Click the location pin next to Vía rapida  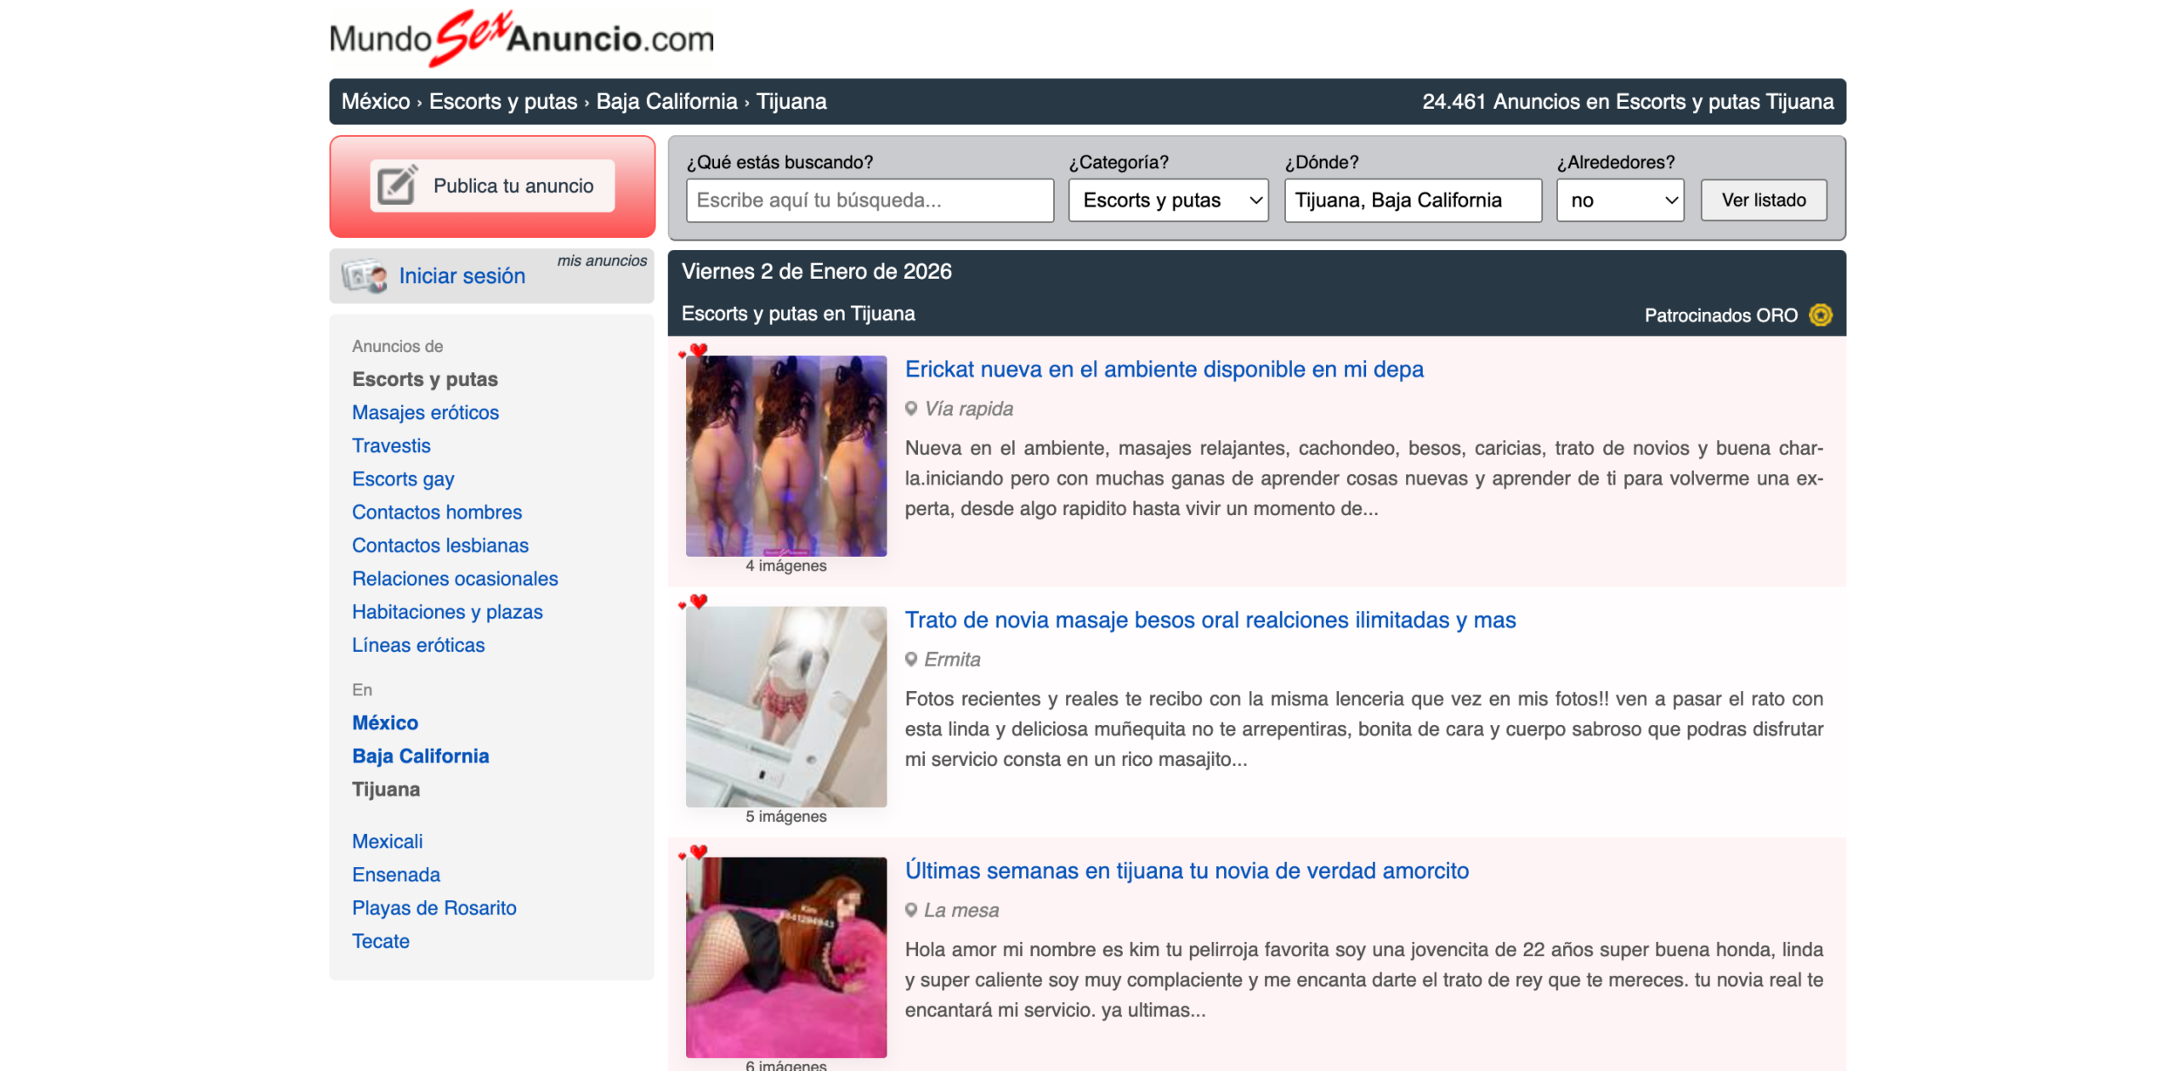(913, 408)
